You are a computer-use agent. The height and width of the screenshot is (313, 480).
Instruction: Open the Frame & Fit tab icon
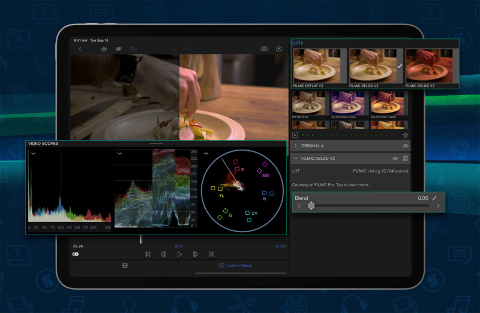[x=125, y=265]
